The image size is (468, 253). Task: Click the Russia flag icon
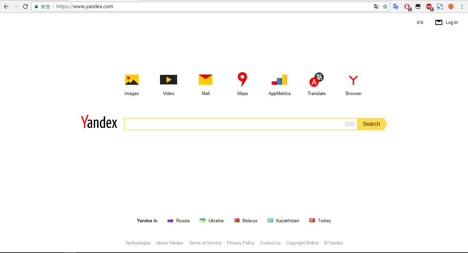(x=170, y=221)
